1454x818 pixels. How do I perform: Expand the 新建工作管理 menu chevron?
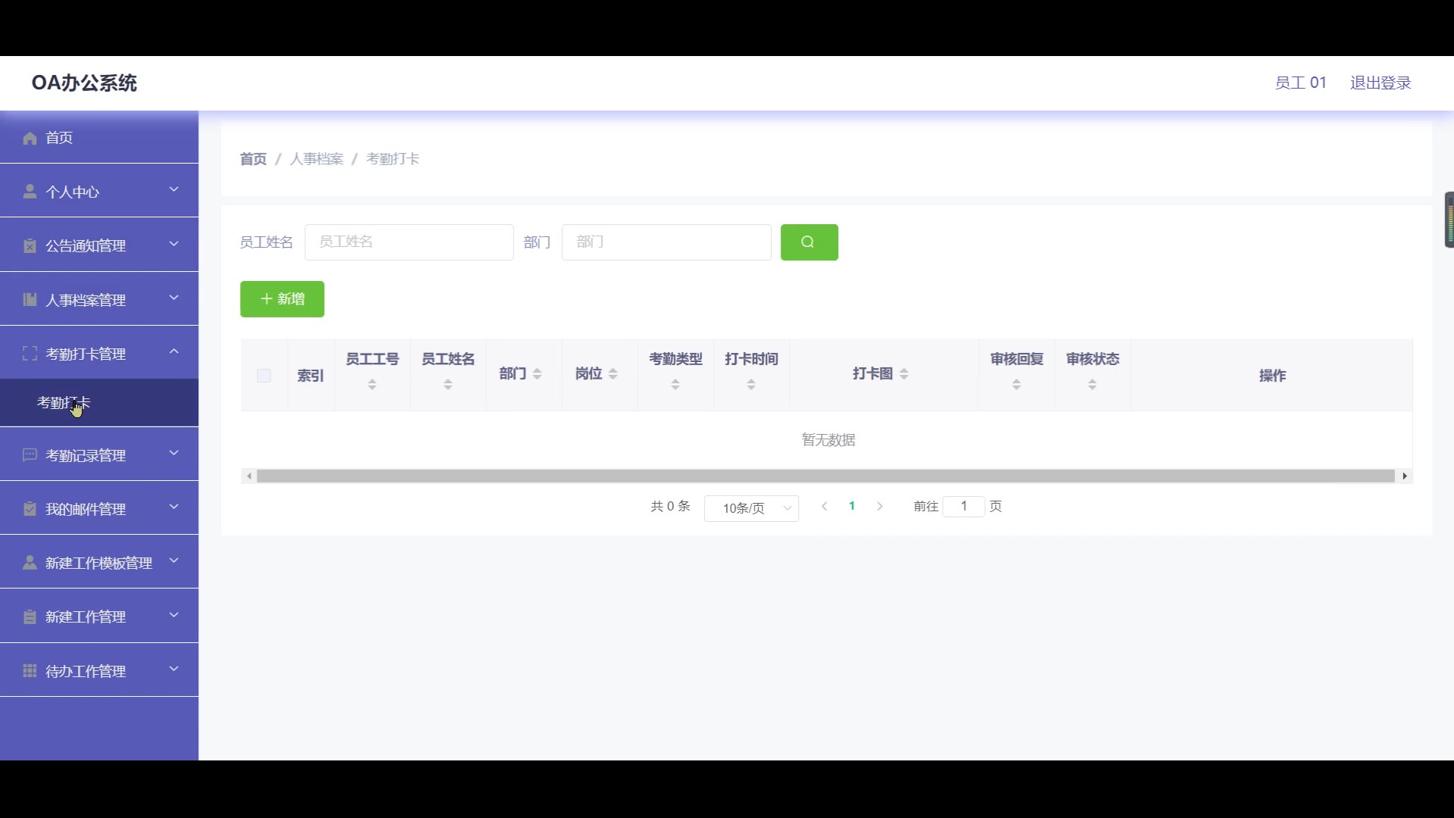tap(173, 615)
